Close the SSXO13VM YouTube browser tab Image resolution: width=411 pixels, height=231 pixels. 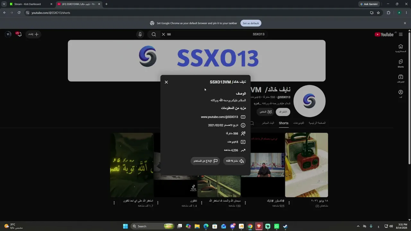pos(99,4)
